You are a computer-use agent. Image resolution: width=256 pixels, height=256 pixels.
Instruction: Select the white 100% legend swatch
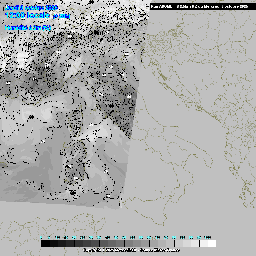[212, 244]
